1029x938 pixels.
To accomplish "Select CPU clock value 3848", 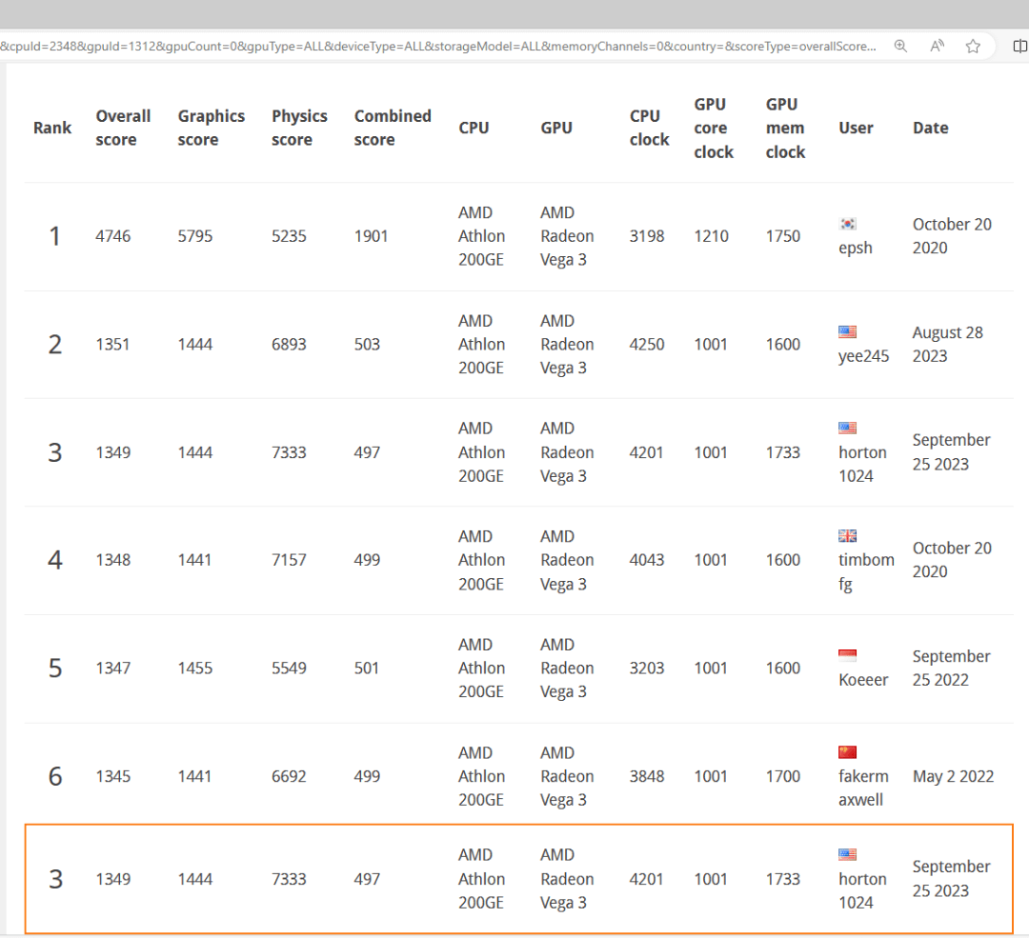I will (646, 777).
